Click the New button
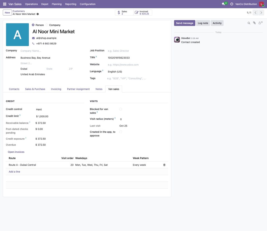The height and width of the screenshot is (231, 267). (7, 13)
